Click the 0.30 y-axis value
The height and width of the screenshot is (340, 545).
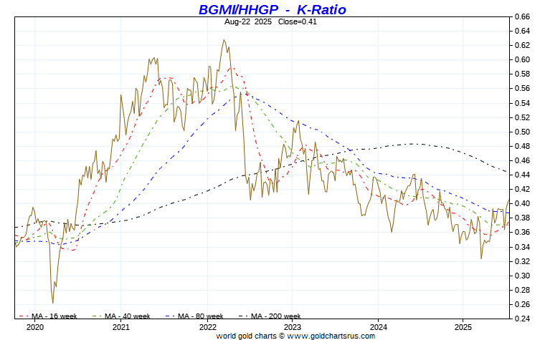click(x=522, y=276)
